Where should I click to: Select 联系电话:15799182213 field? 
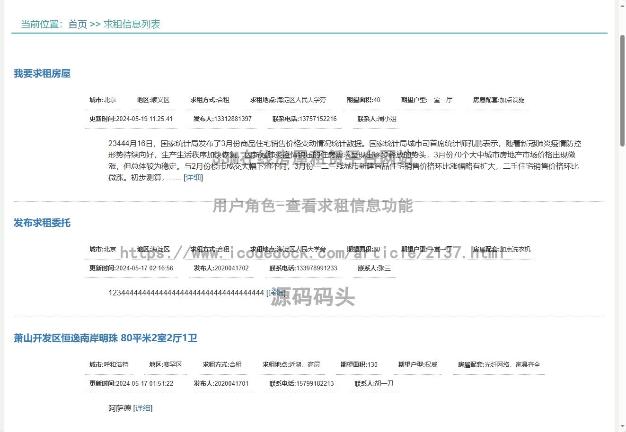[x=301, y=384]
